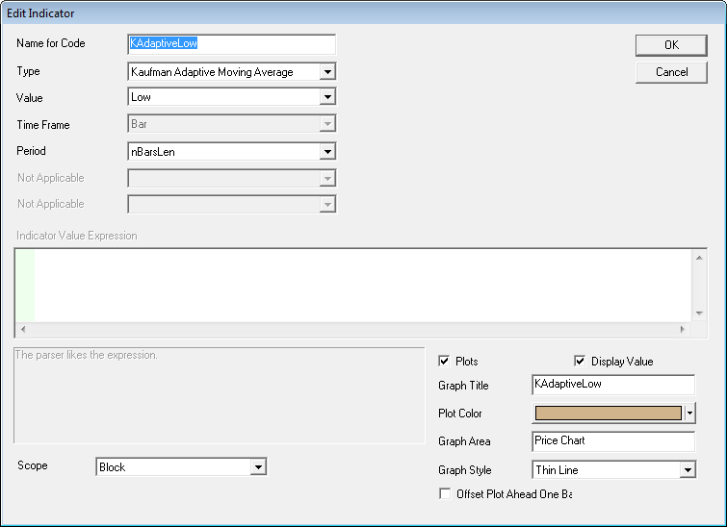Click the horizontal scrollbar right arrow

[x=683, y=329]
